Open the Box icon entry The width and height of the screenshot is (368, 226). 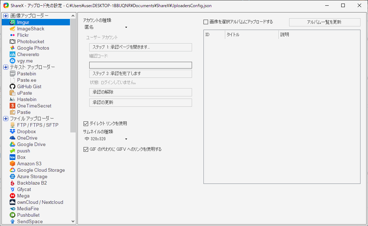click(x=12, y=157)
